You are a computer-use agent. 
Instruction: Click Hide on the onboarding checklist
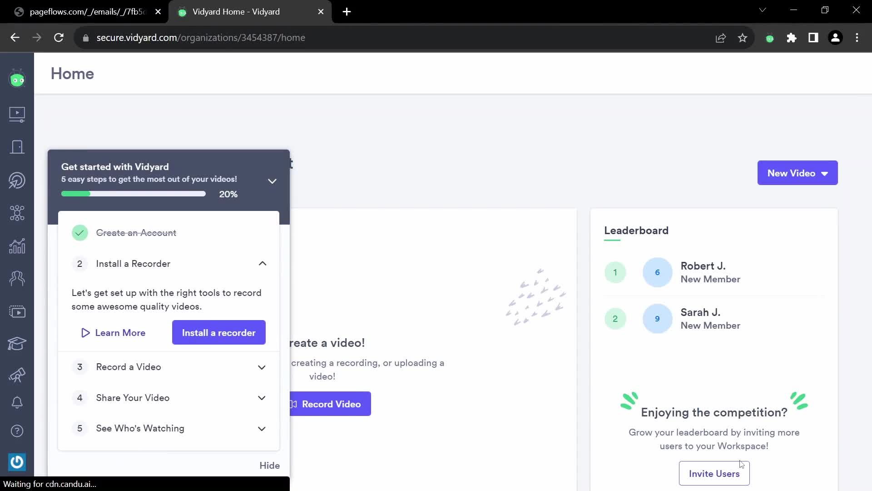pos(269,466)
